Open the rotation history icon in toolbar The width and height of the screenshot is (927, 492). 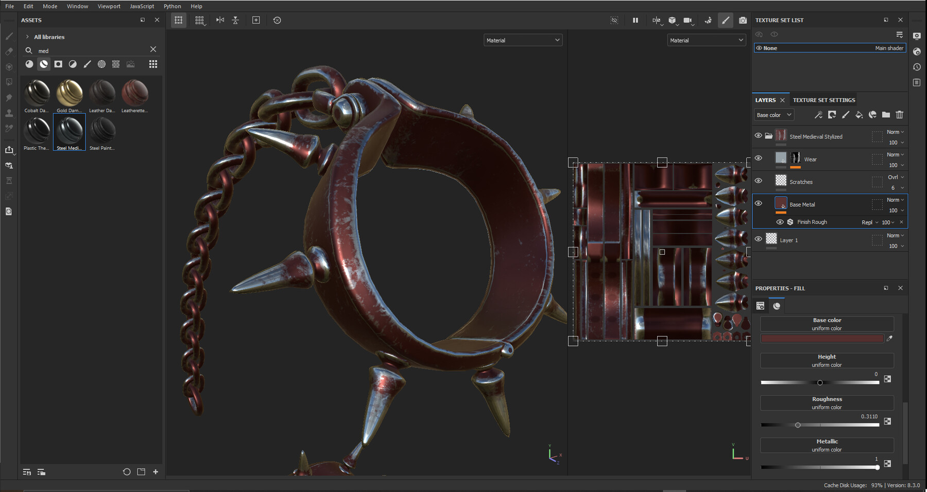pos(277,20)
